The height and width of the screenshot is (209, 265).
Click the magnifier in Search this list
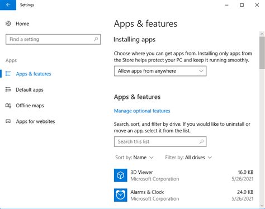(201, 141)
